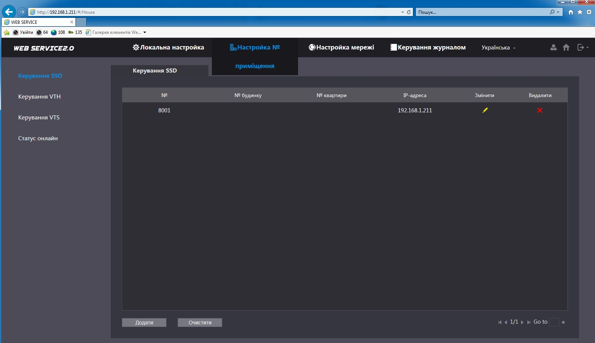Open browser home page icon
The width and height of the screenshot is (595, 343).
(571, 12)
